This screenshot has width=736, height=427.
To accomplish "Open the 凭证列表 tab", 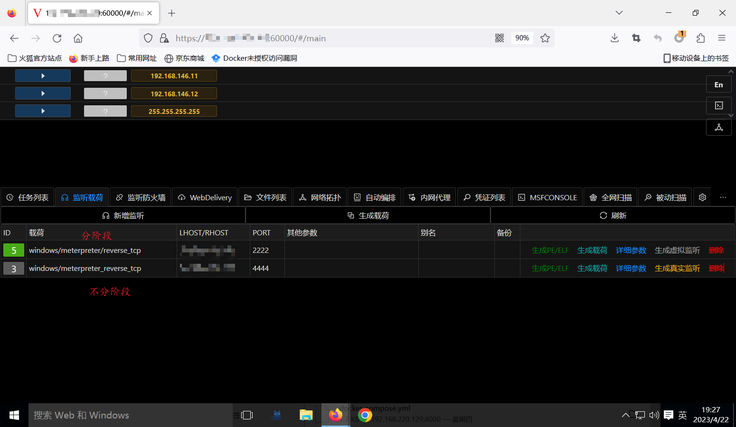I will [x=484, y=197].
